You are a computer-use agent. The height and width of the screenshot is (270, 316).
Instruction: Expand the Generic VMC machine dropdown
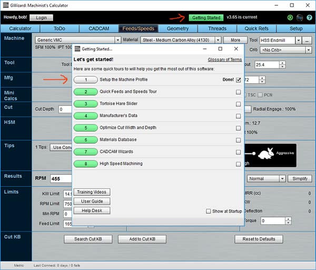pos(117,40)
